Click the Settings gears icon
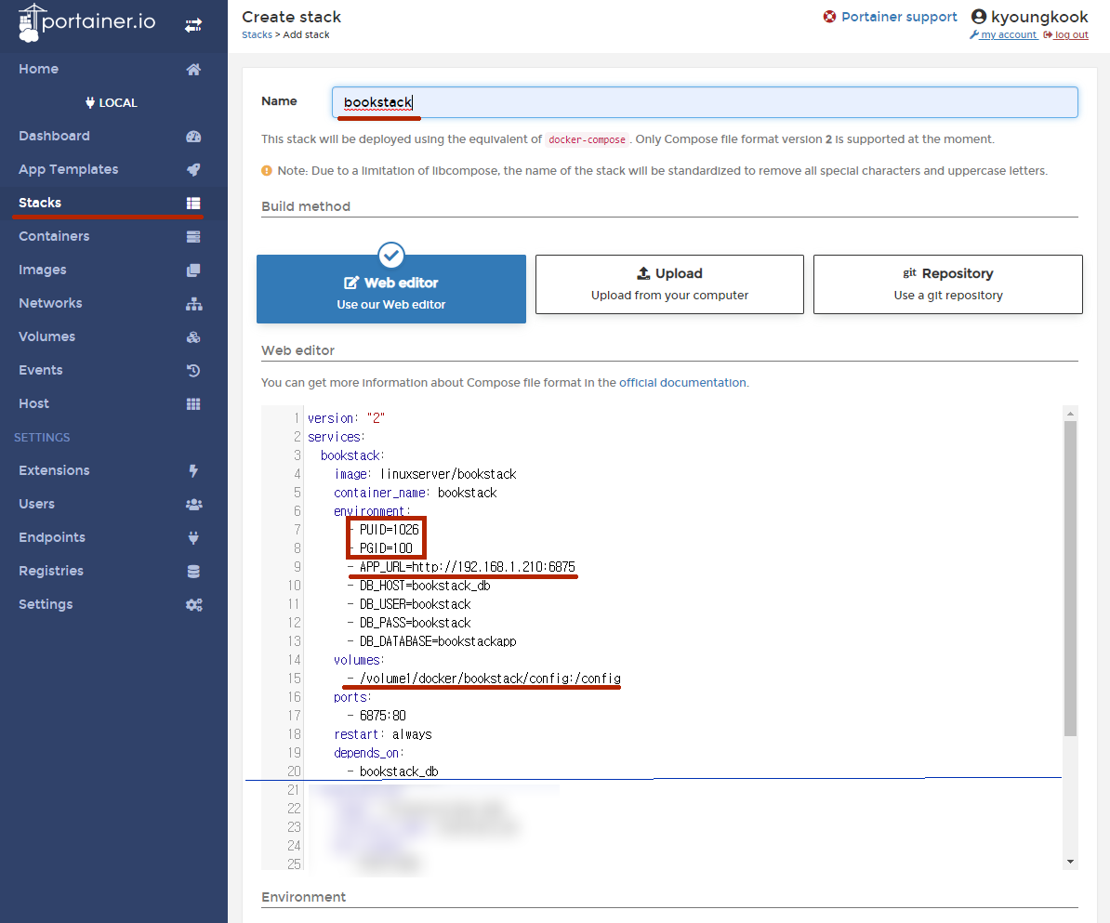Screen dimensions: 1110x923 coord(193,604)
